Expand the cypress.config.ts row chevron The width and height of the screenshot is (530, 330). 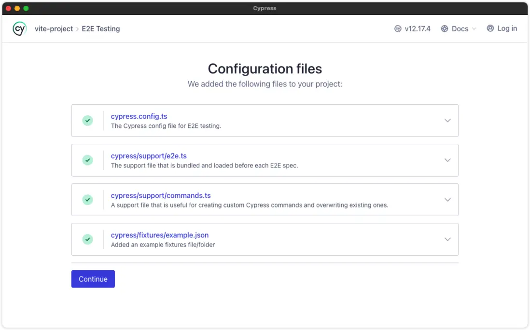447,121
